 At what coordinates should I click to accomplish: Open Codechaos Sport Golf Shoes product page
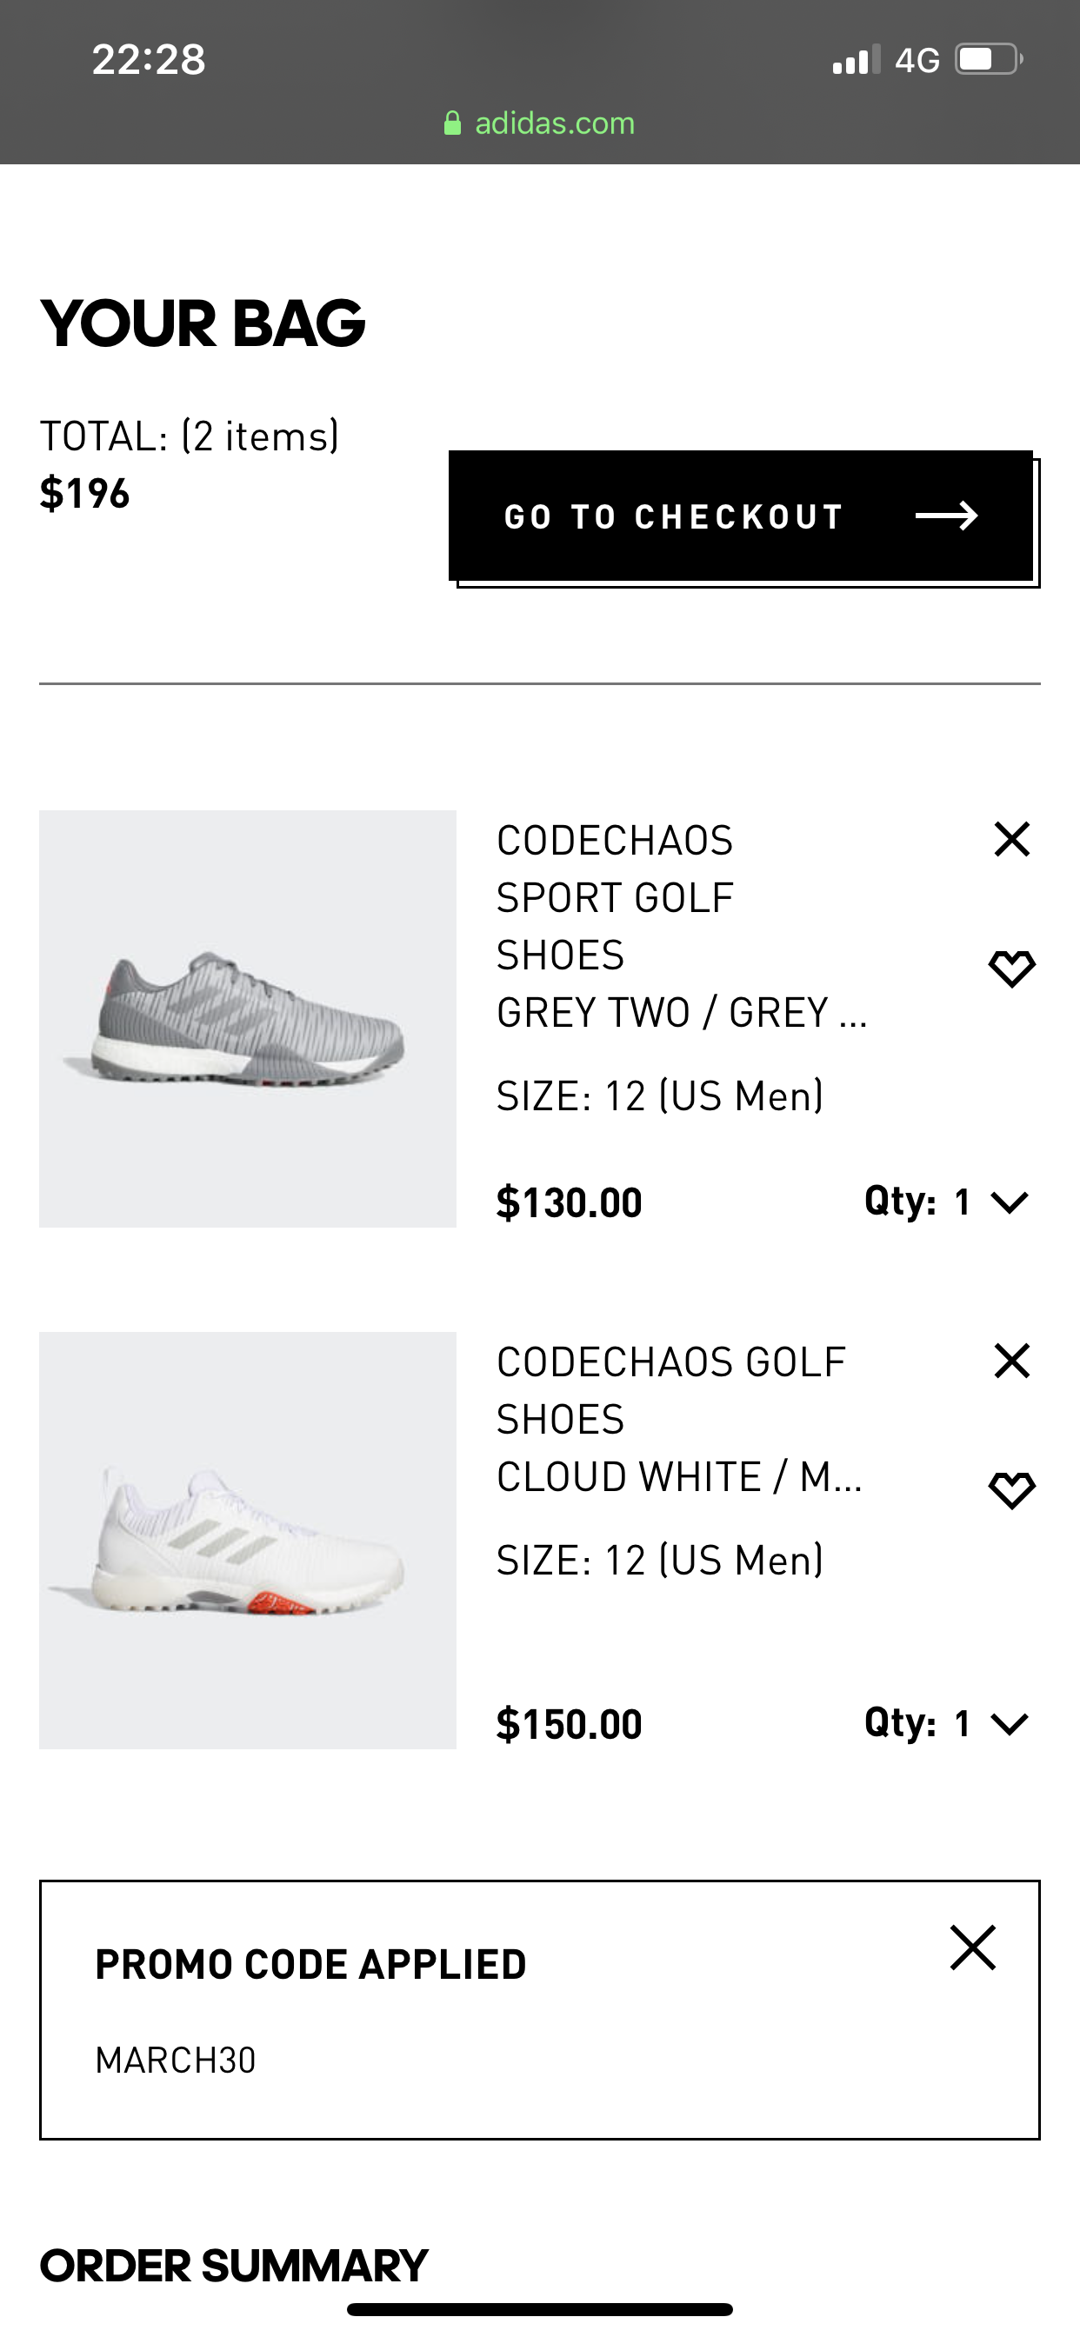615,896
